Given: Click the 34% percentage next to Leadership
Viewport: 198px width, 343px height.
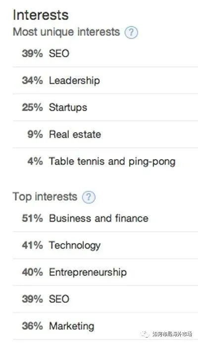Looking at the screenshot, I should [x=32, y=81].
